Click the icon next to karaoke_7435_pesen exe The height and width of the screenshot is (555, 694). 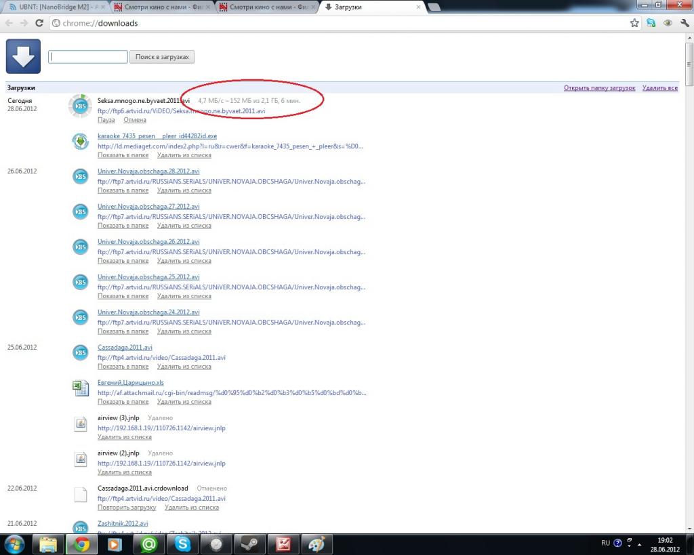[x=80, y=142]
